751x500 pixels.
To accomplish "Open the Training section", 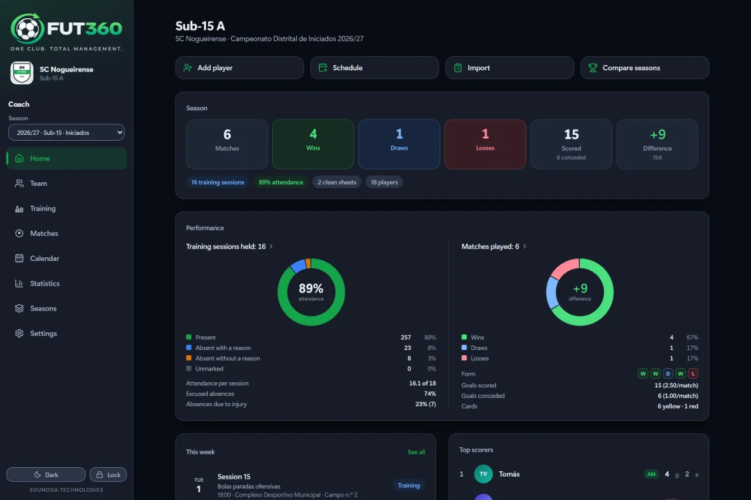I will tap(66, 209).
